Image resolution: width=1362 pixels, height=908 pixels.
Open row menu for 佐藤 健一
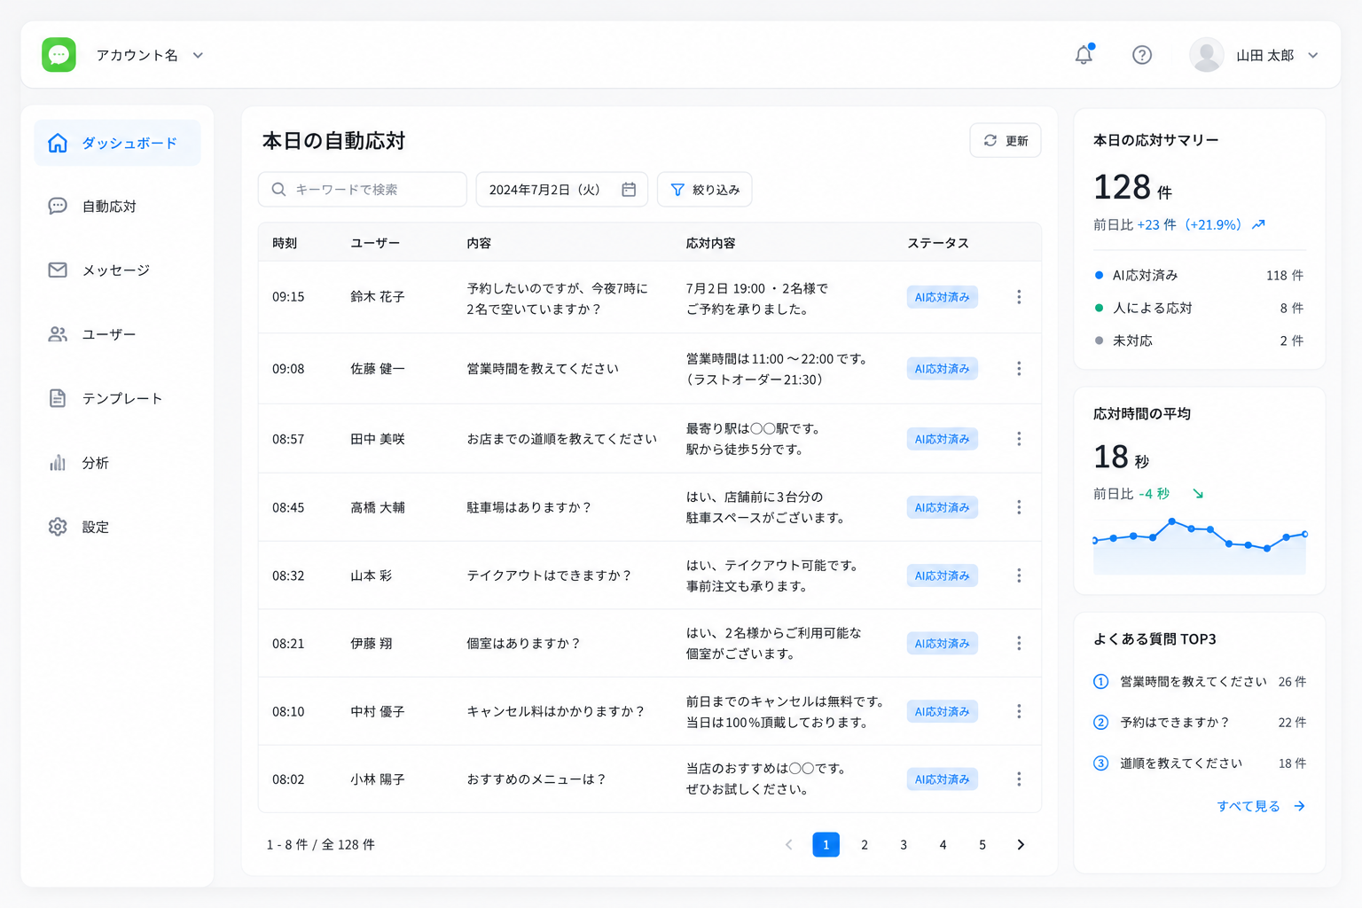[x=1019, y=368]
